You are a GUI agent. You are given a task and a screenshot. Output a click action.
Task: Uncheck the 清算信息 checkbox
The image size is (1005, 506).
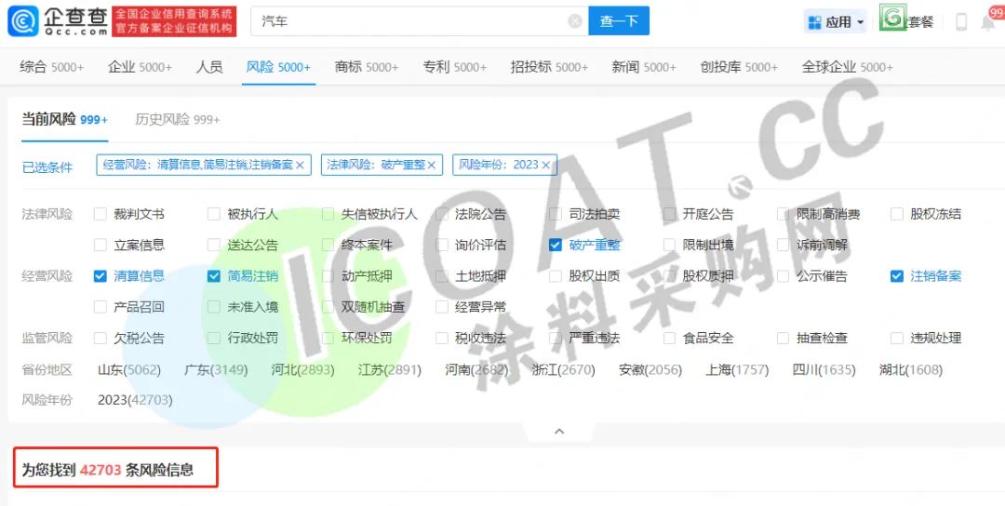click(100, 275)
